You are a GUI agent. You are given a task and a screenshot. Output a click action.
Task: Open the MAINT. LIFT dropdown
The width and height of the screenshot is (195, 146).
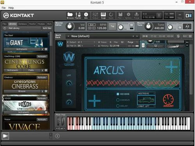(146, 106)
